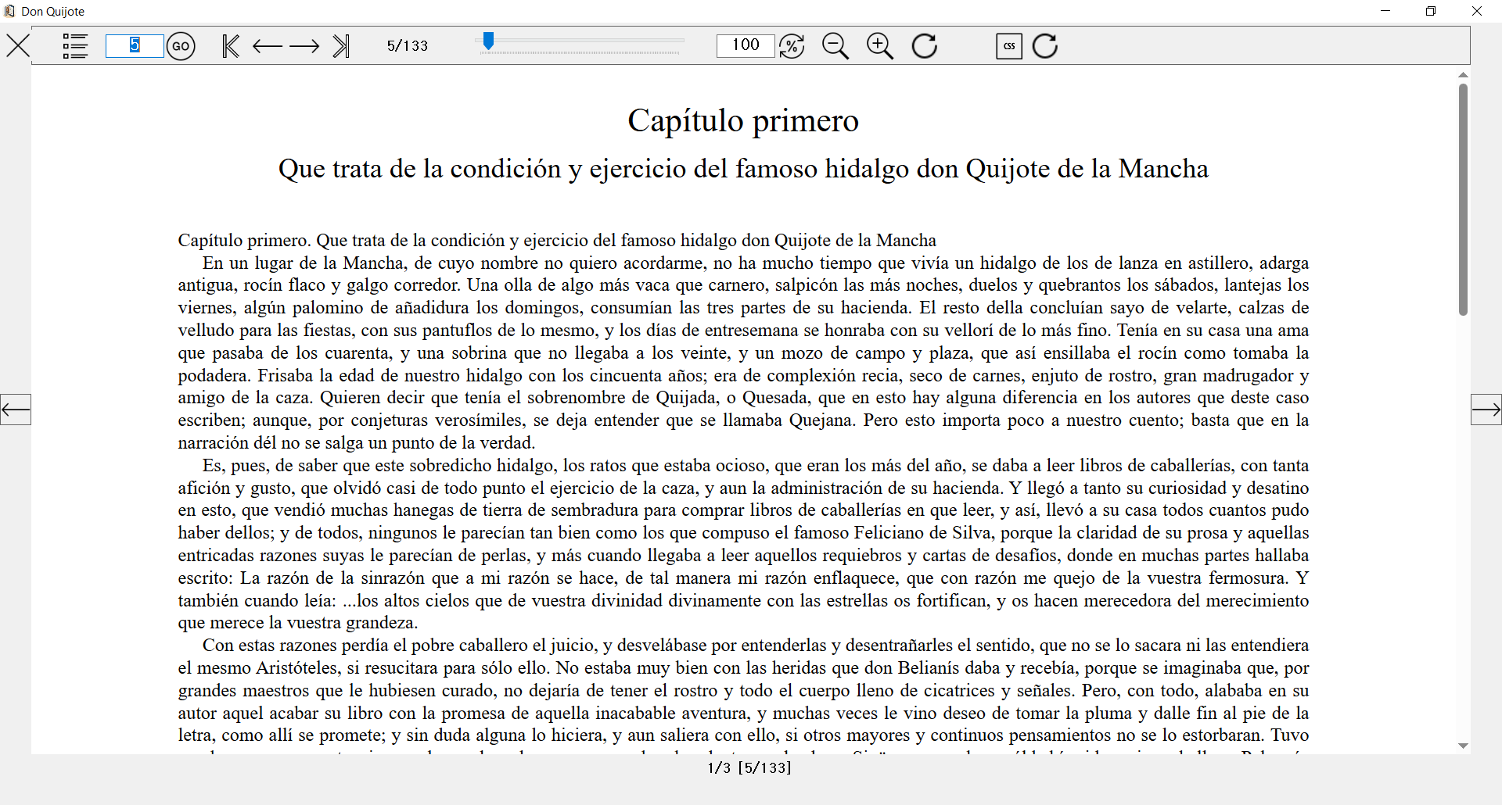The height and width of the screenshot is (805, 1502).
Task: Reset zoom with the circular arrow icon
Action: click(x=924, y=46)
